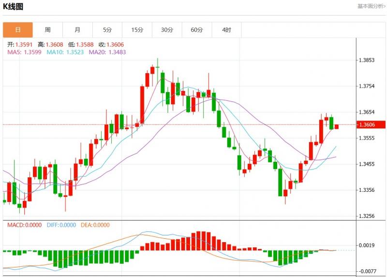Click the close price 1.3606

115,45
